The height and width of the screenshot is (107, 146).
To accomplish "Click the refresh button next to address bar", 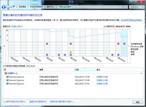I will pyautogui.click(x=126, y=7).
